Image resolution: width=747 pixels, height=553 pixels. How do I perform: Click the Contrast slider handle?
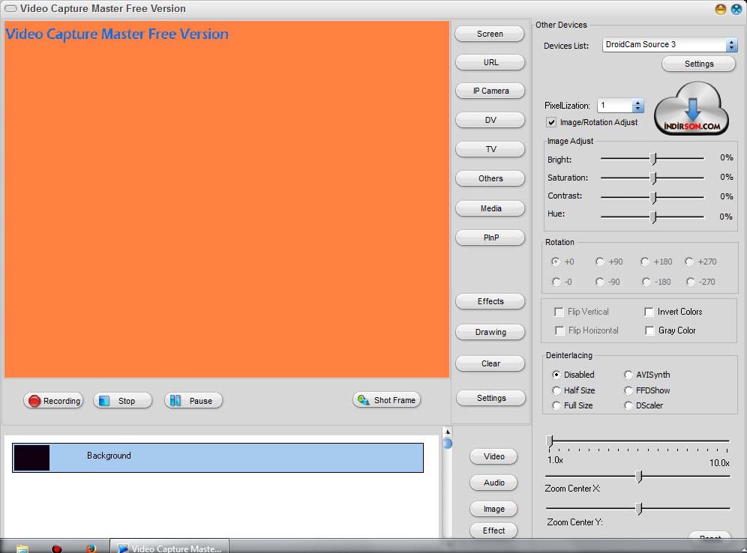click(x=654, y=197)
